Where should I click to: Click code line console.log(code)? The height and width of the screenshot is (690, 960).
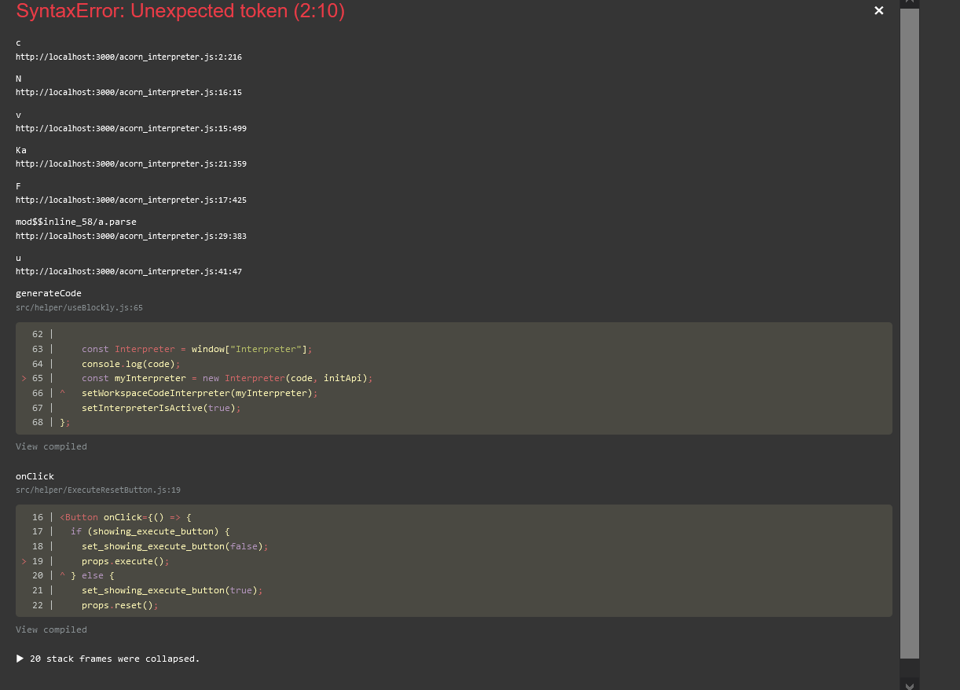point(131,364)
